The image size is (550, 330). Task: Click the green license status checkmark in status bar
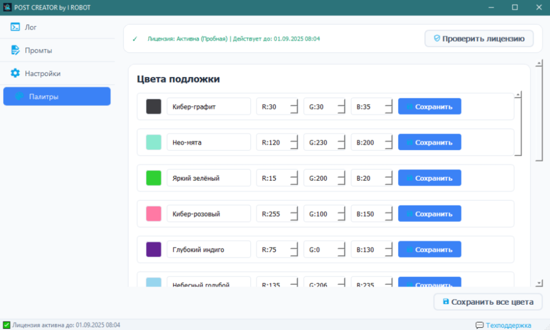tap(6, 325)
